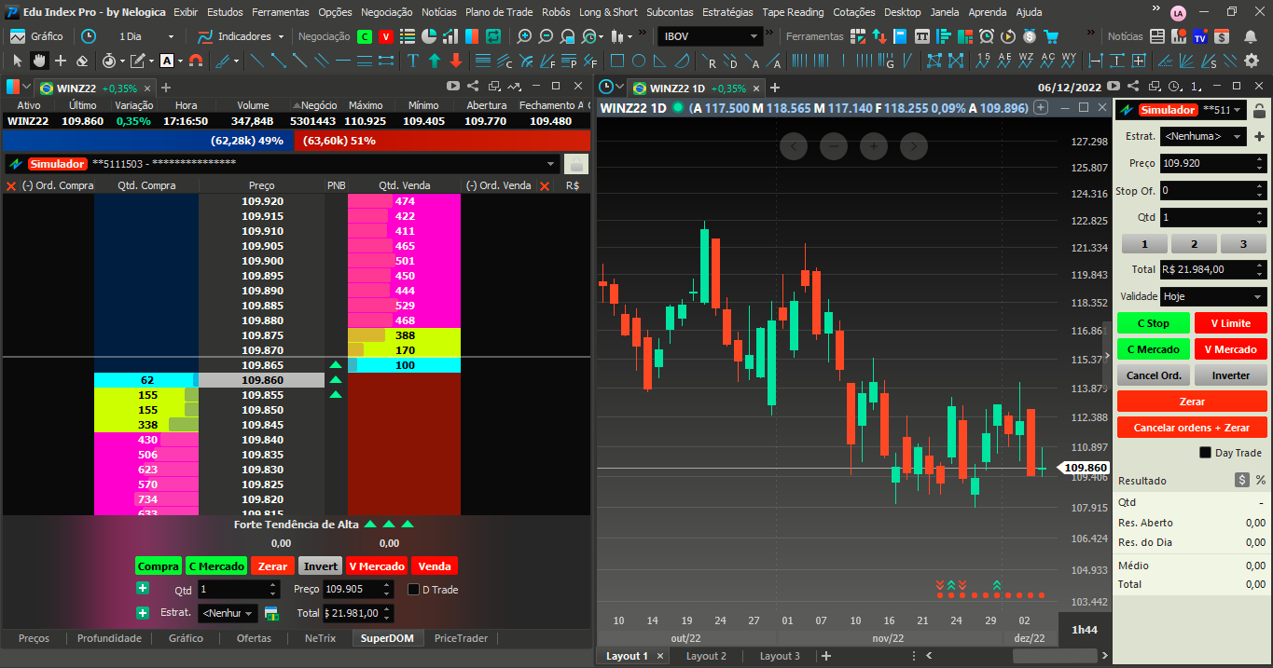
Task: Click quantity preset button 2
Action: 1192,244
